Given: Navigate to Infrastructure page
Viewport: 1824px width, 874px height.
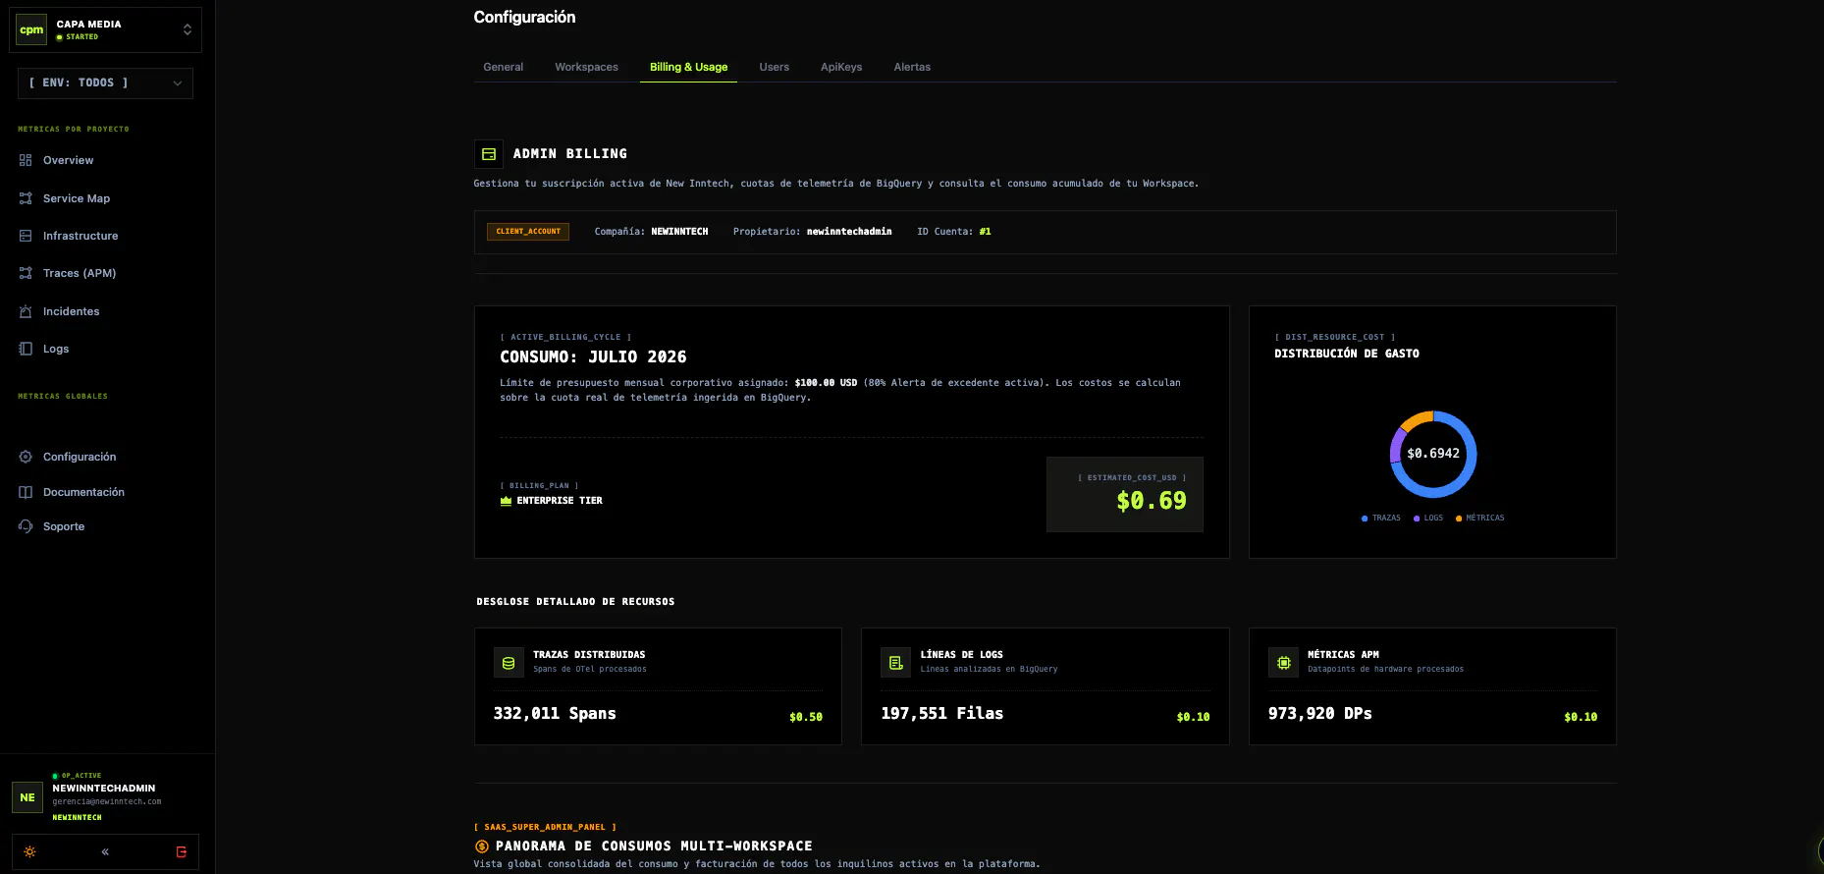Looking at the screenshot, I should click(80, 236).
